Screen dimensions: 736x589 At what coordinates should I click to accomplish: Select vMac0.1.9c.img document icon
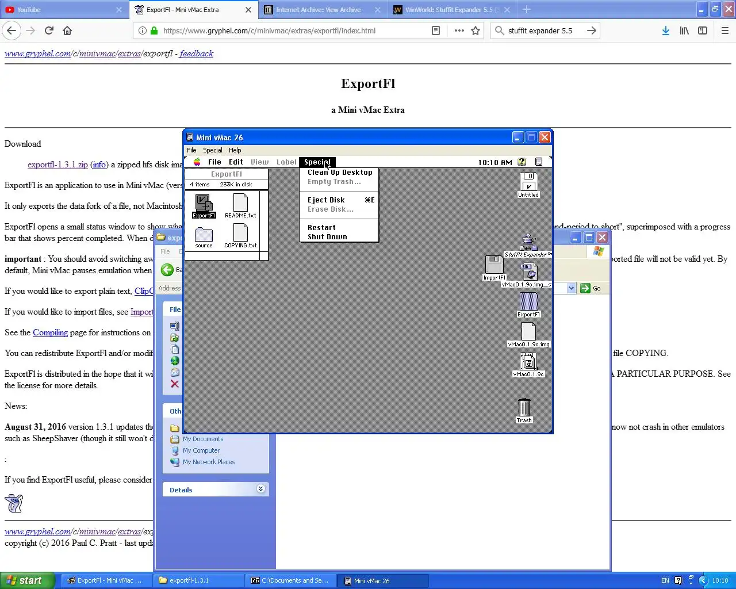click(x=528, y=335)
